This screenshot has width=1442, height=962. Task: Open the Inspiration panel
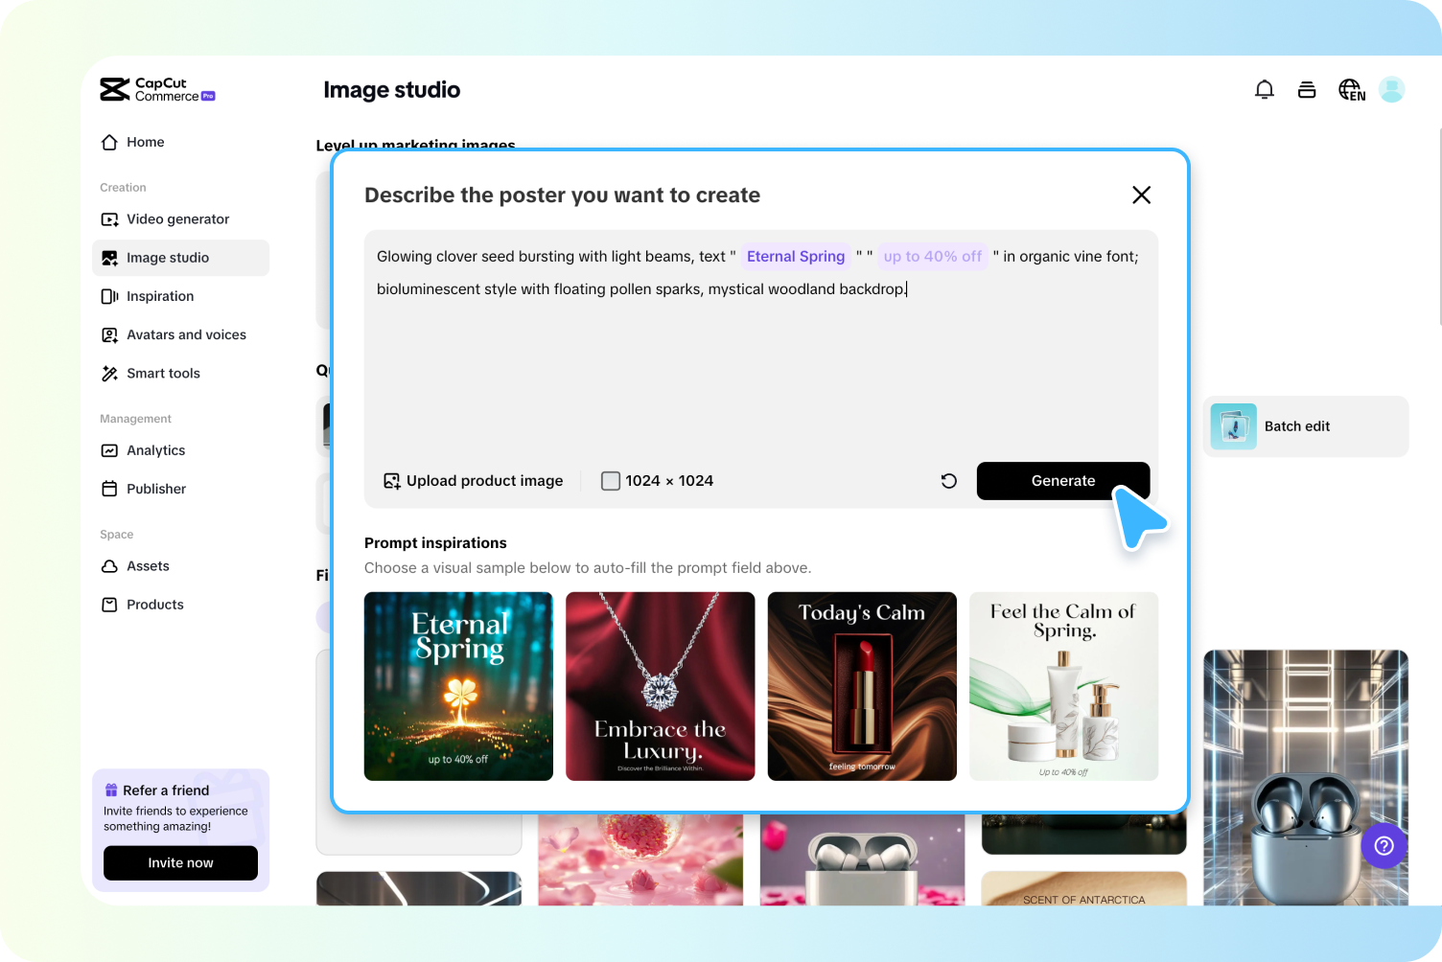coord(159,296)
